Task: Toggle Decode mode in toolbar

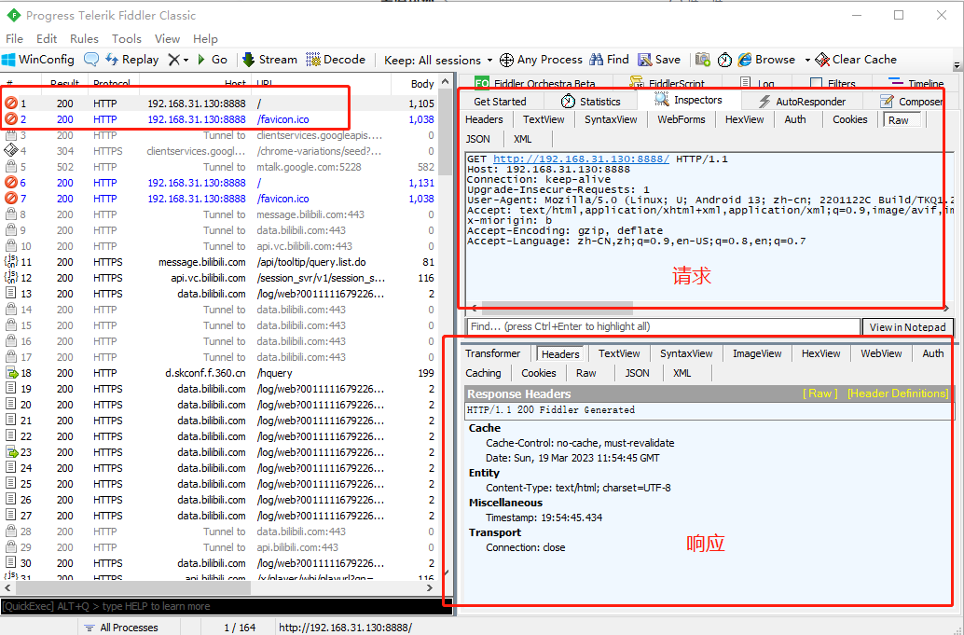Action: click(x=336, y=60)
